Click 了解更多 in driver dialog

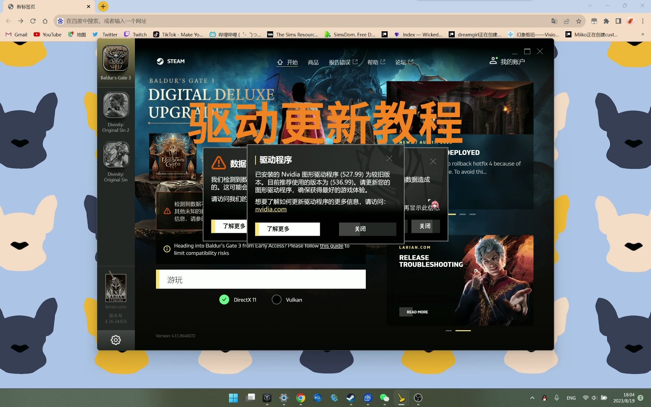(287, 229)
